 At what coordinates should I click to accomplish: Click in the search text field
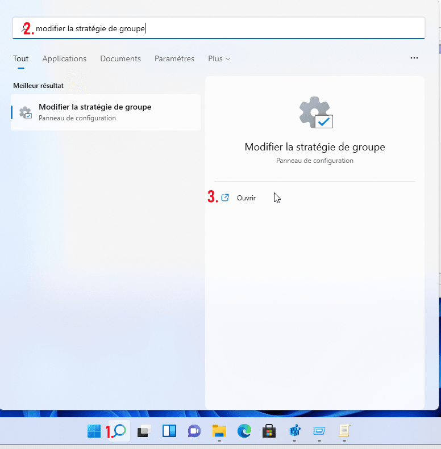[218, 28]
